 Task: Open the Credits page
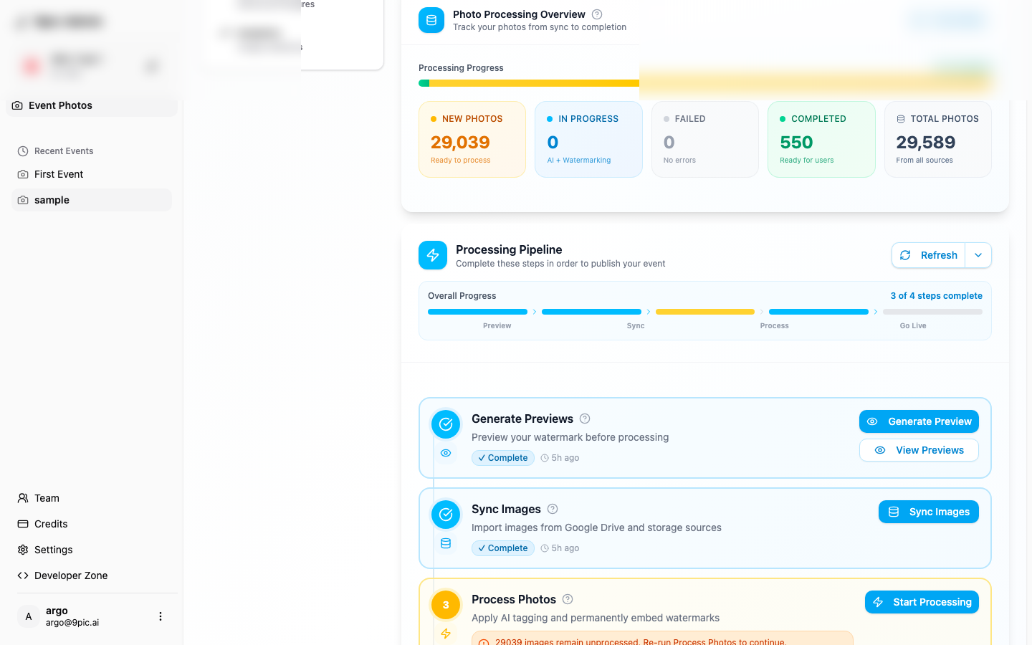[x=51, y=524]
